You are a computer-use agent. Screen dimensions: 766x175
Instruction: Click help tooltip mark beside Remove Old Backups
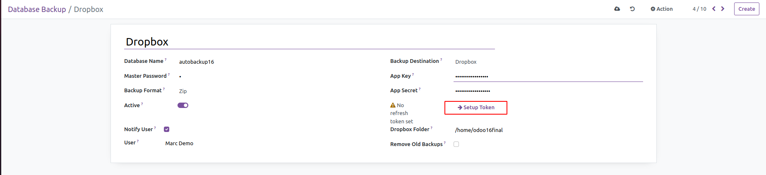[445, 143]
